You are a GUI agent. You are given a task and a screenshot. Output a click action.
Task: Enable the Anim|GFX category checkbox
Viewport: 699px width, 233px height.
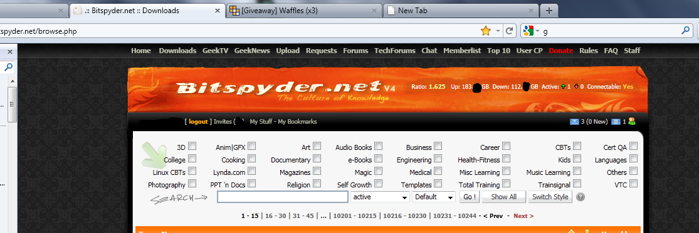point(251,146)
